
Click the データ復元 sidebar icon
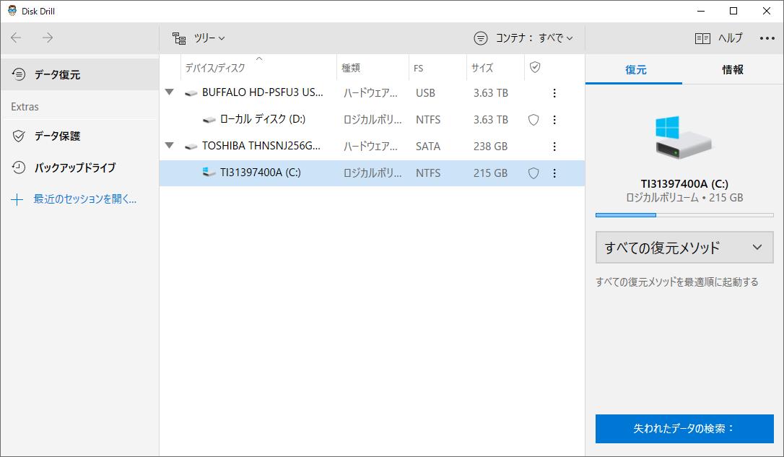[x=19, y=74]
